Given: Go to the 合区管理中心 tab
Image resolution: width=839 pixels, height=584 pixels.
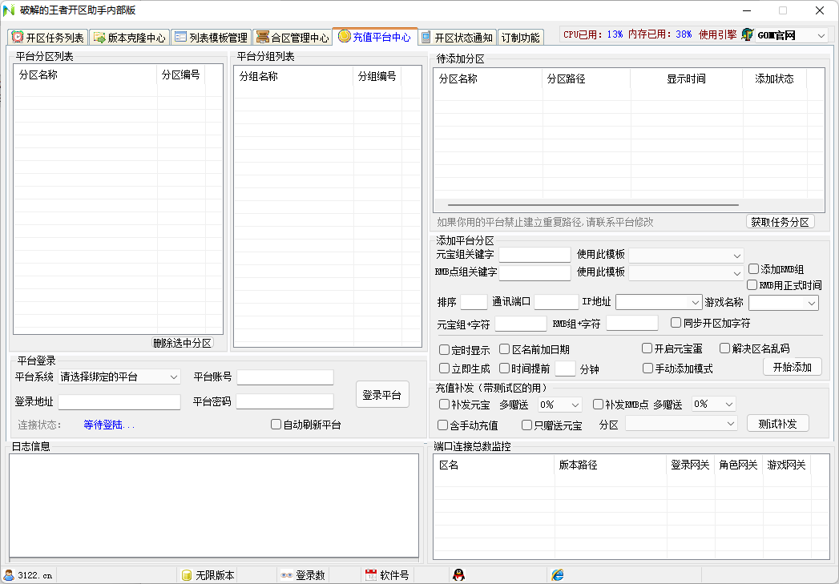Looking at the screenshot, I should pos(292,38).
